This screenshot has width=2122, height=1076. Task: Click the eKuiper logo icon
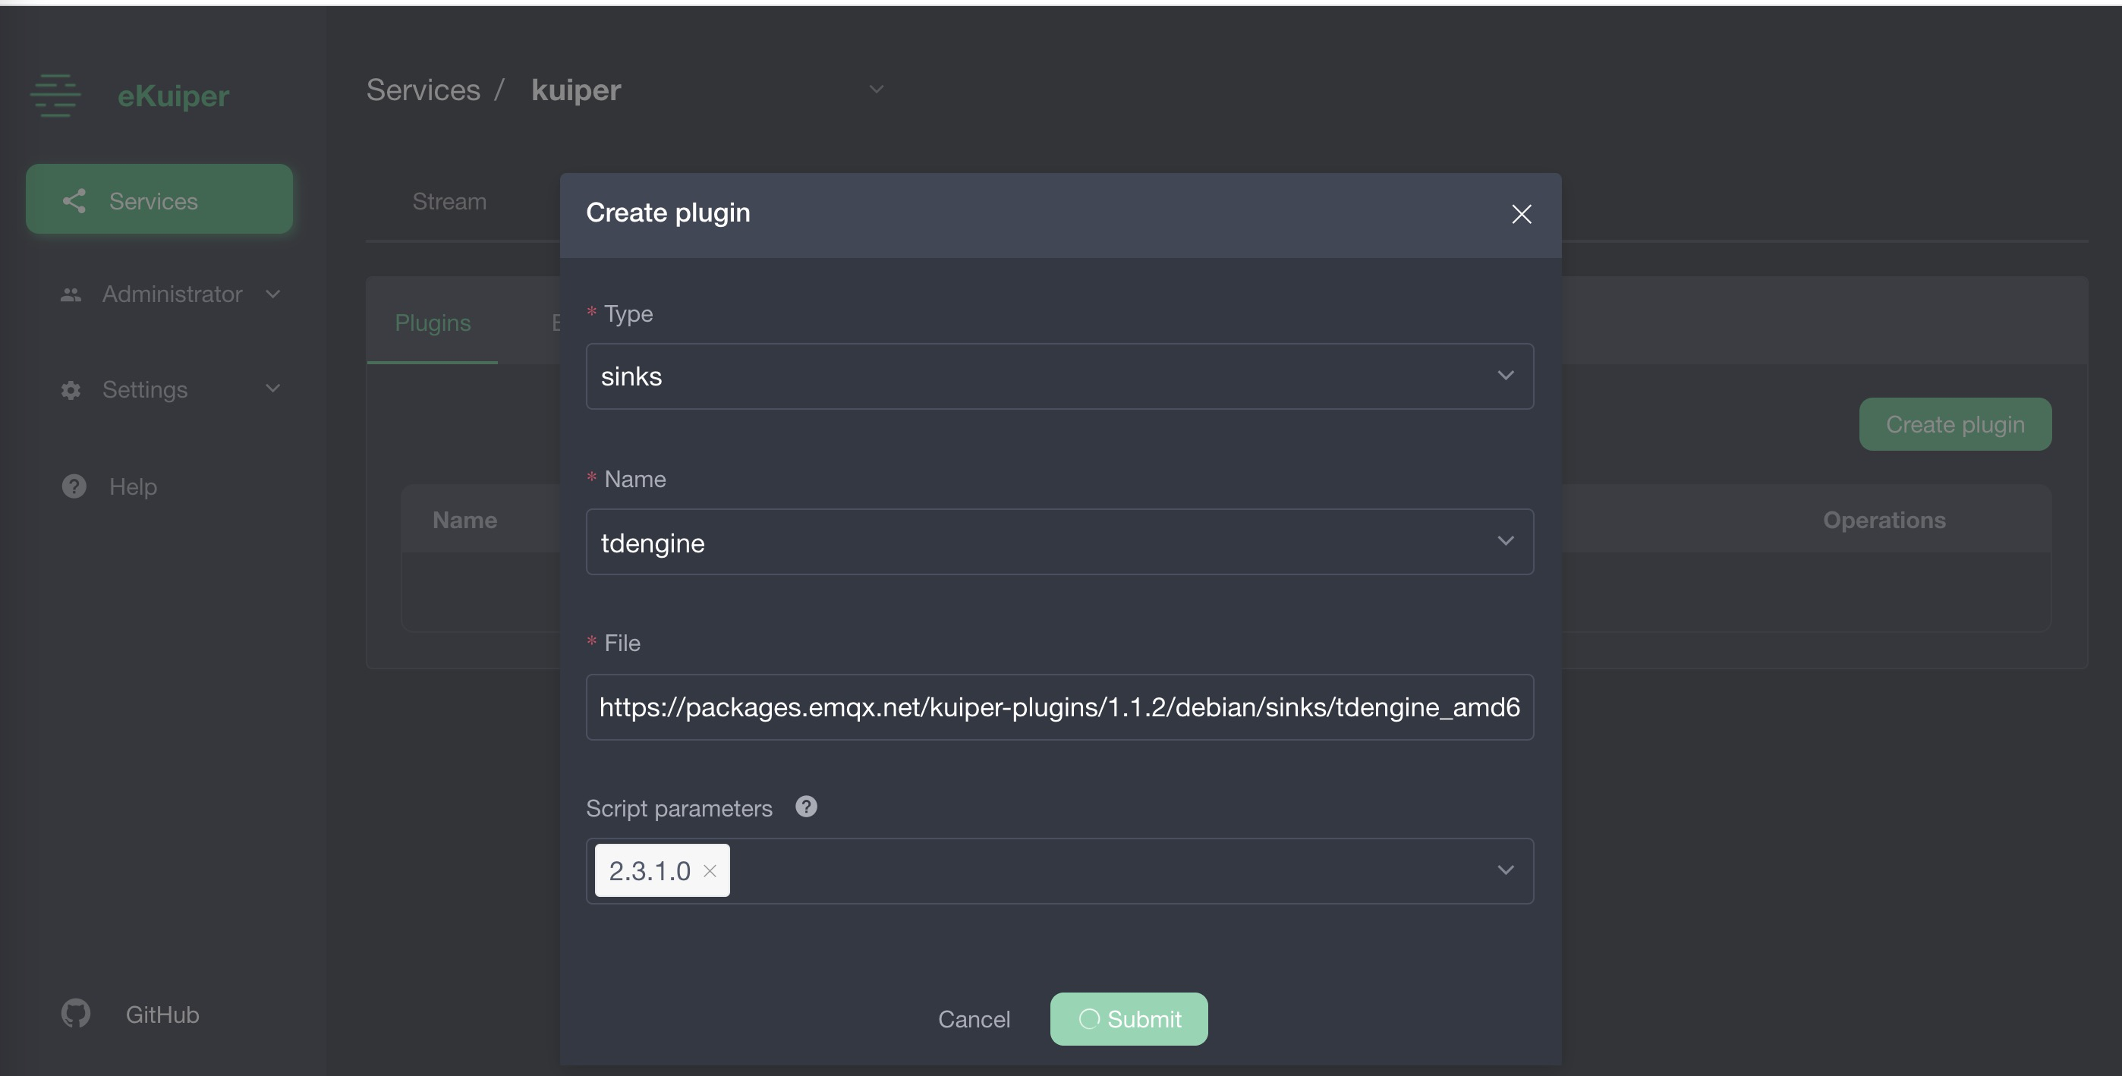pos(55,95)
